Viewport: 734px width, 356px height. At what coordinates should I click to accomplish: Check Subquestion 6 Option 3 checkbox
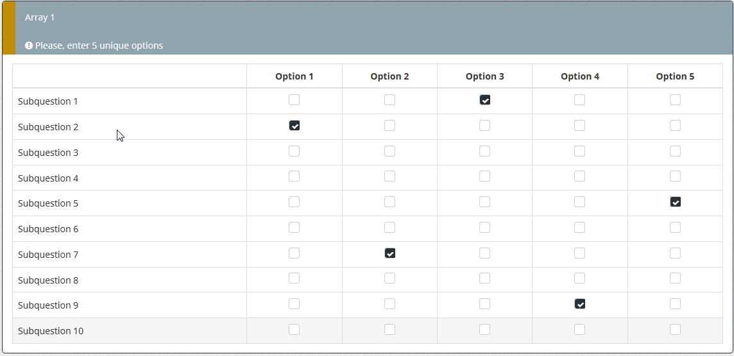(485, 228)
